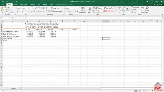Click the Insert Function fx icon
Screen dimensions: 164x92
(23, 18)
